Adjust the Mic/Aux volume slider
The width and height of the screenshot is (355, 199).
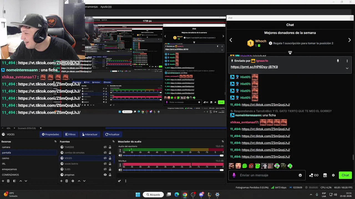[x=173, y=170]
